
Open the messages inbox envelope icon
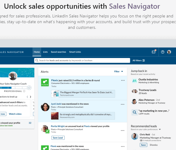(x=153, y=52)
